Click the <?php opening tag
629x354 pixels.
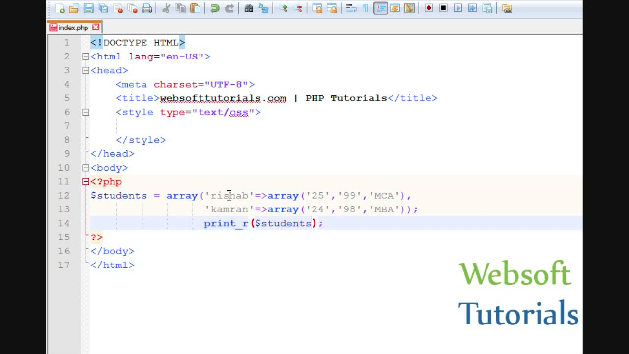(106, 181)
